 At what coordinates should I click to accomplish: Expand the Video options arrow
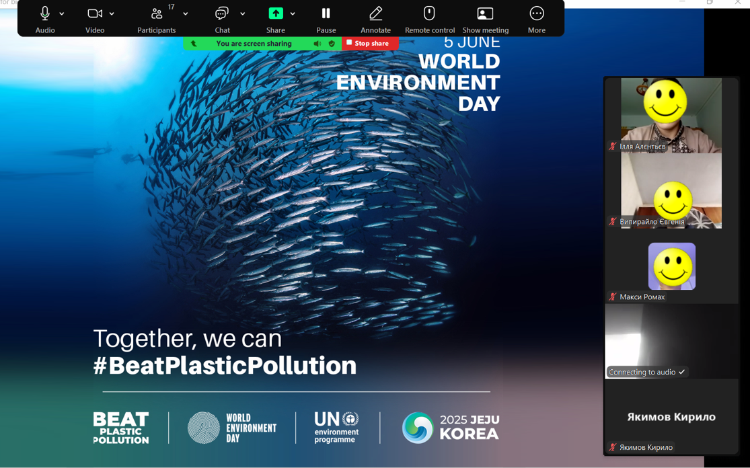112,13
